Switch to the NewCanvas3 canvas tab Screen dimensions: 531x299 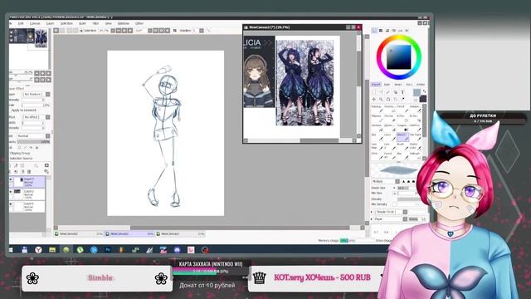(x=181, y=234)
